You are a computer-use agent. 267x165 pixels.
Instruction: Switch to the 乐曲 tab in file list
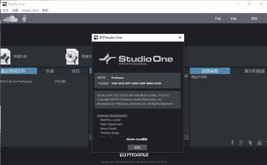tap(50, 71)
